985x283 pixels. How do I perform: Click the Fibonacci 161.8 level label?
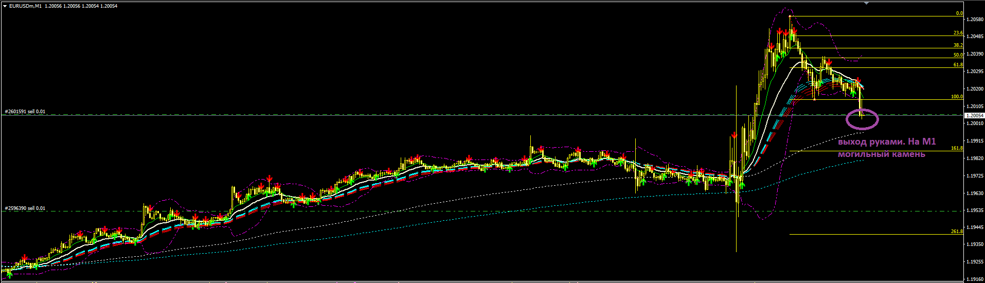[x=957, y=148]
